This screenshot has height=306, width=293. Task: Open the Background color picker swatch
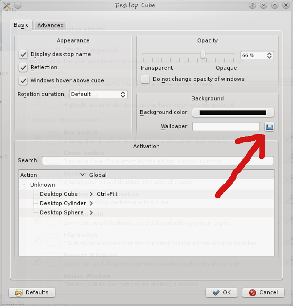233,113
